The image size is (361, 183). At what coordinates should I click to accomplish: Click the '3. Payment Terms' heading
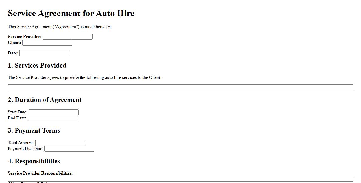tap(34, 131)
